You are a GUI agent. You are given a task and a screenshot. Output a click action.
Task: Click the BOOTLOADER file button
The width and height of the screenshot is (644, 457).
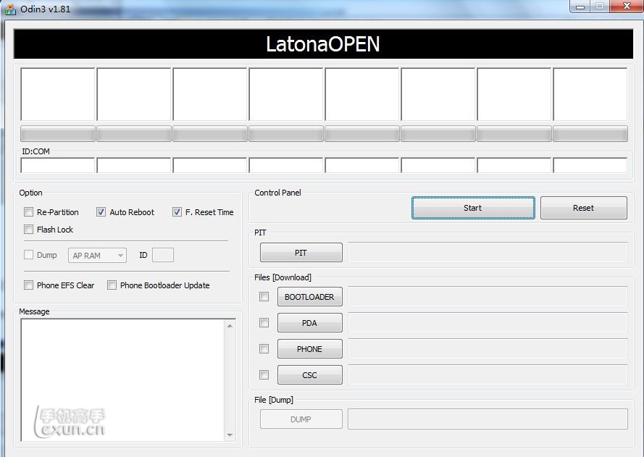click(309, 296)
